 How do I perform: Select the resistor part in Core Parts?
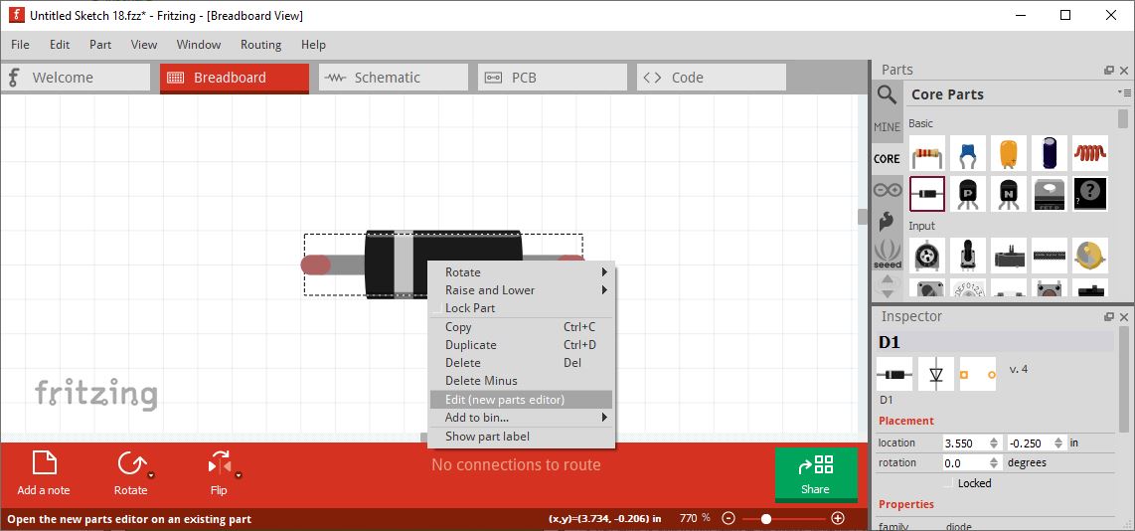click(927, 153)
